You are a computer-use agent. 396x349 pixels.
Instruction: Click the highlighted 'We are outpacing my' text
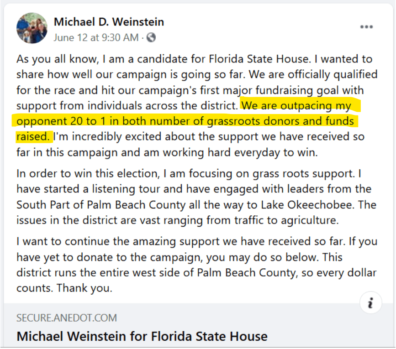tap(296, 106)
